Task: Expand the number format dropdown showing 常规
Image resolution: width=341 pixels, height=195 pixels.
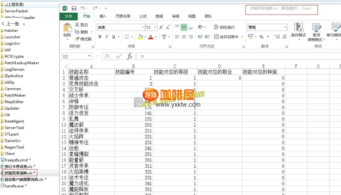Action: (x=285, y=27)
